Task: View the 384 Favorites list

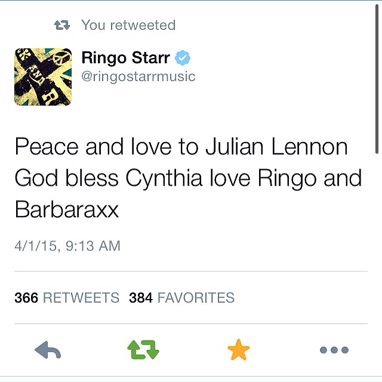Action: tap(181, 297)
